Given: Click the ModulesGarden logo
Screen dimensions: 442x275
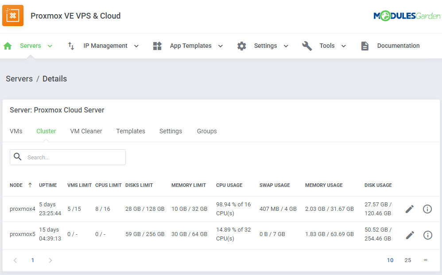Looking at the screenshot, I should pyautogui.click(x=407, y=16).
